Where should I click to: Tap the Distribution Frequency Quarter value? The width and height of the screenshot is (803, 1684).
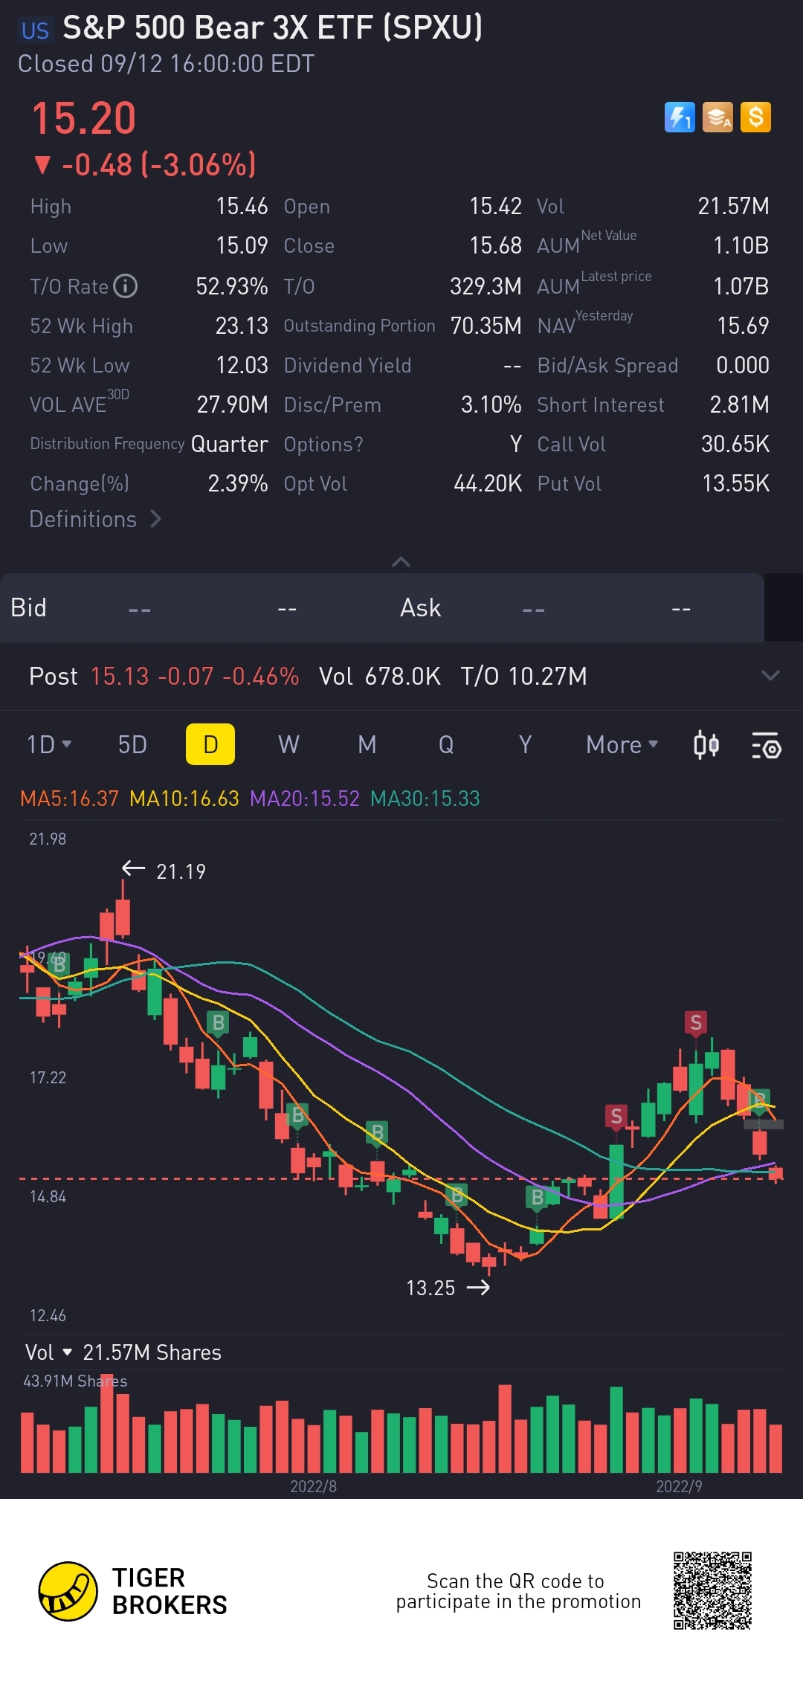(x=229, y=444)
